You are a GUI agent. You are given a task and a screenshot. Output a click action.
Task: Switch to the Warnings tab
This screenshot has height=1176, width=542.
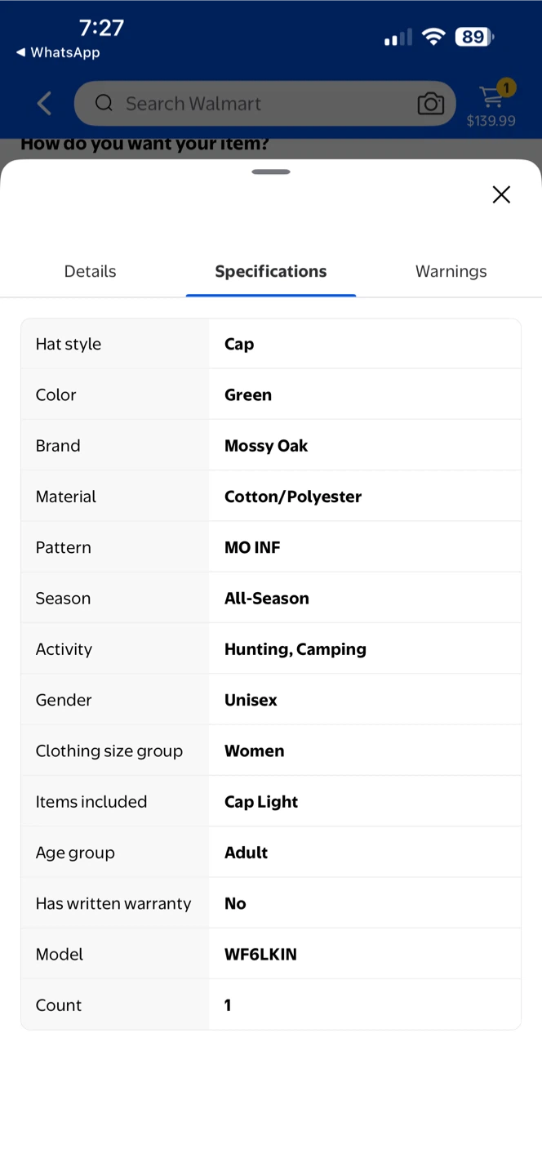pyautogui.click(x=451, y=271)
